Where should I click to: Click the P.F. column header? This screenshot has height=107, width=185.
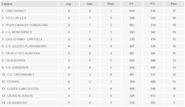[132, 4]
